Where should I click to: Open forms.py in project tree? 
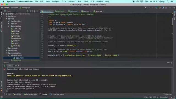(16, 36)
